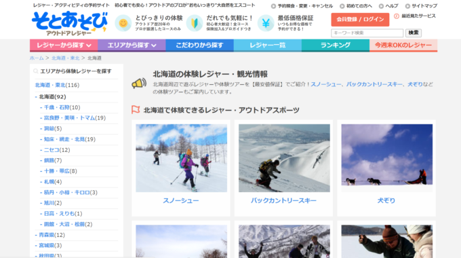Open the partially visible group-in-snow photo card

(x=284, y=242)
